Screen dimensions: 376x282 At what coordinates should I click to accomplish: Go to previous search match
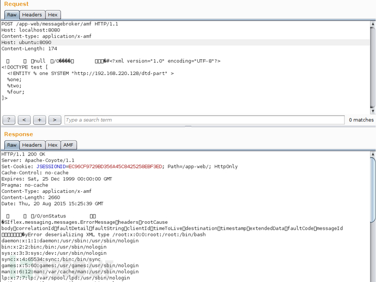tap(24, 120)
